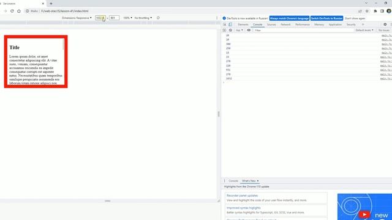Open device toolbar more options menu
Screen dimensions: 392x220
point(217,18)
